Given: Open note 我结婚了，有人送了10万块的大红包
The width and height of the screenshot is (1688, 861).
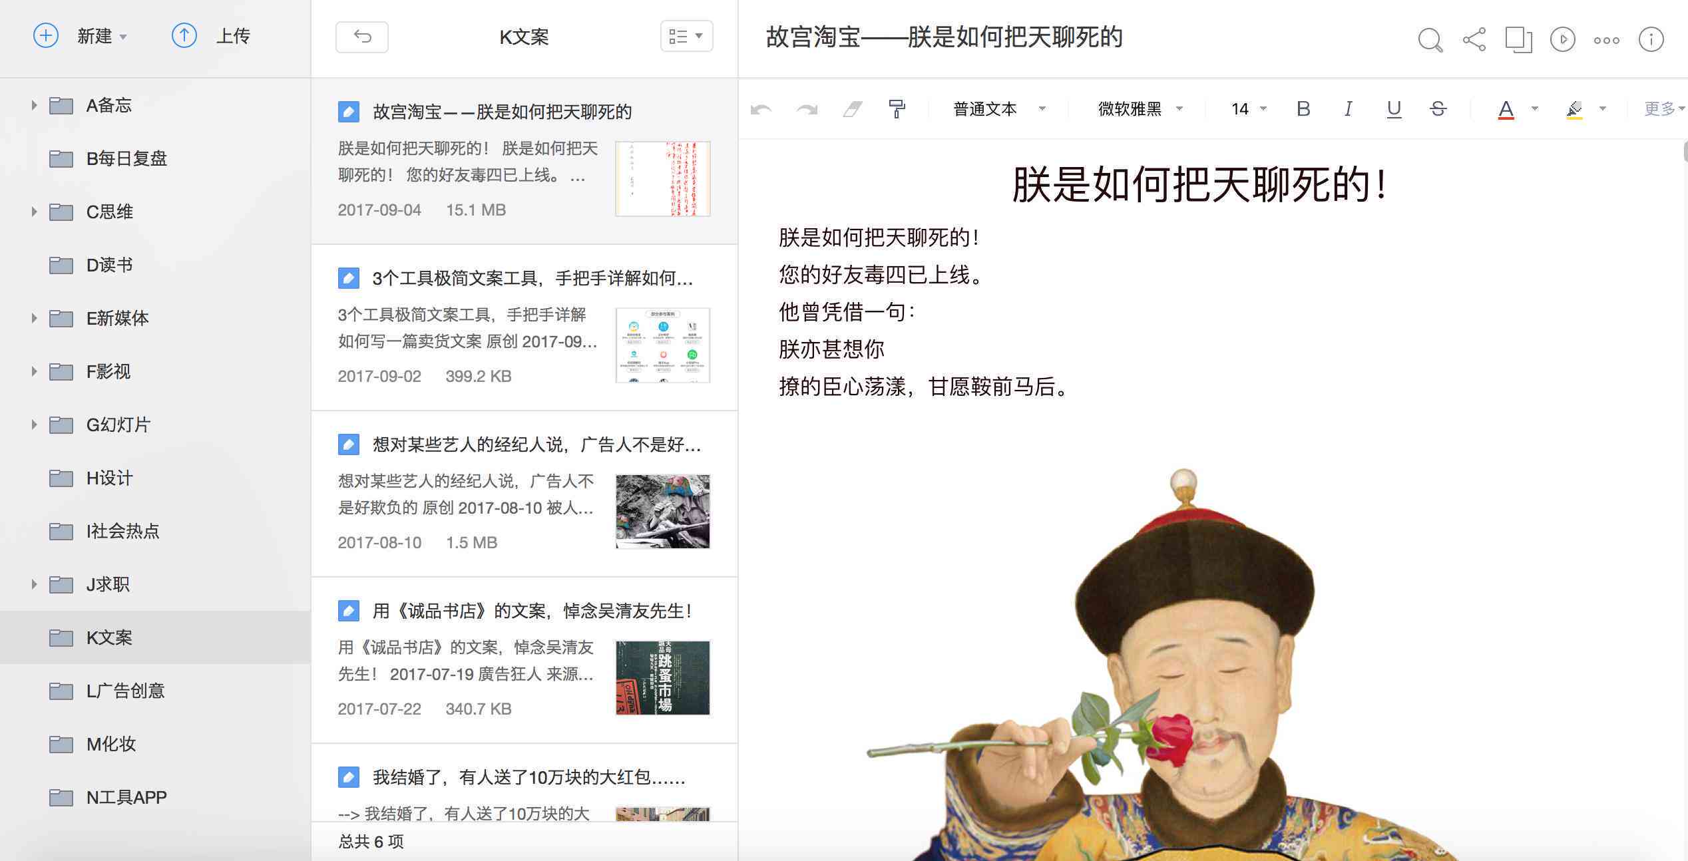Looking at the screenshot, I should (x=525, y=783).
